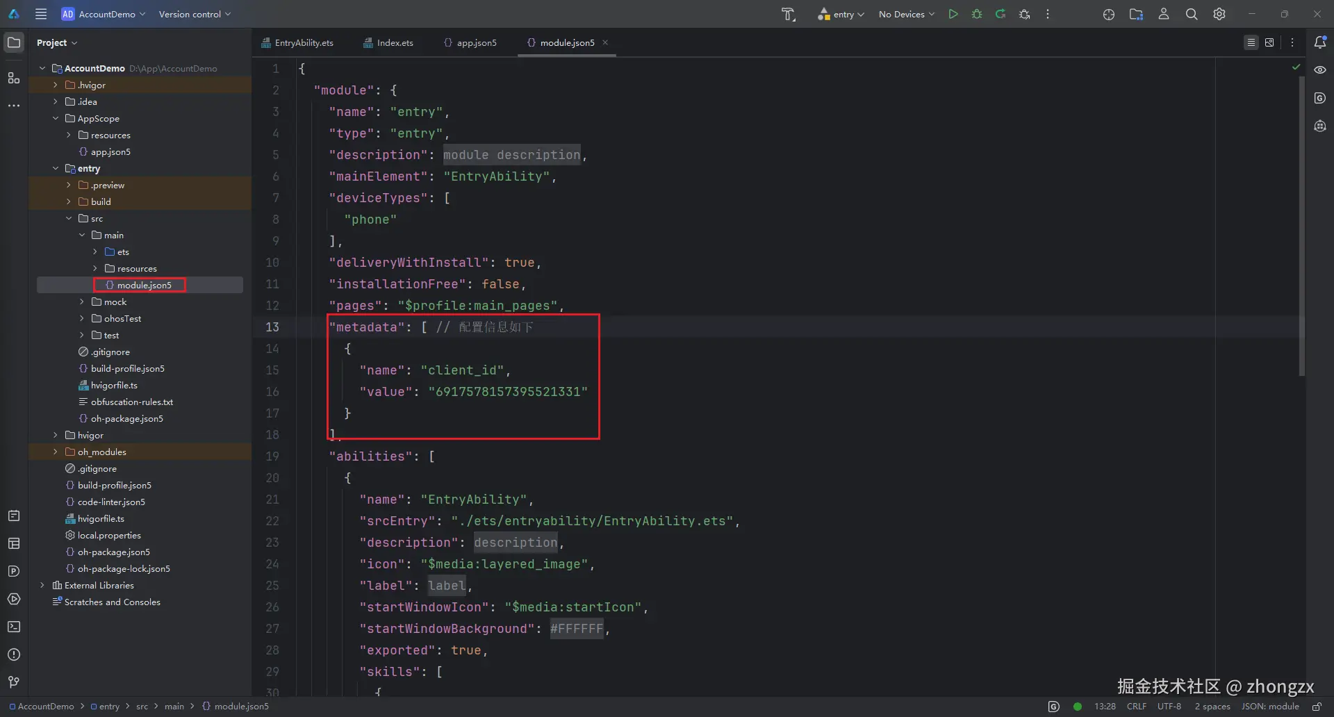1334x717 pixels.
Task: Click the #FFFFFF startWindowBackground color value
Action: tap(577, 629)
